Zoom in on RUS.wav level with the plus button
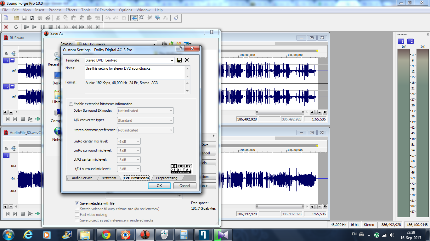 click(x=5, y=112)
